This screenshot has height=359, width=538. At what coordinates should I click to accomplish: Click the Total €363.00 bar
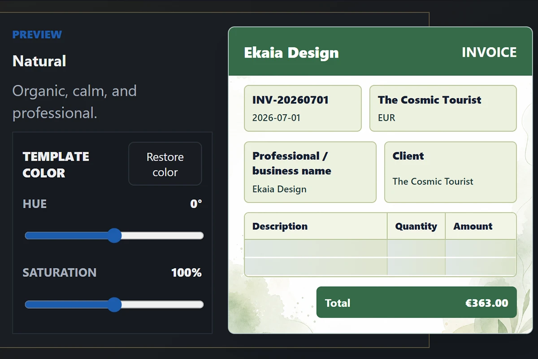point(417,302)
